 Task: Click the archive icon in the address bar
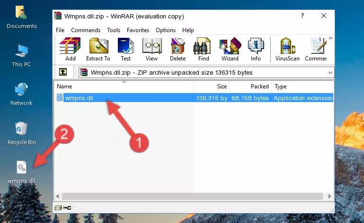click(x=84, y=72)
